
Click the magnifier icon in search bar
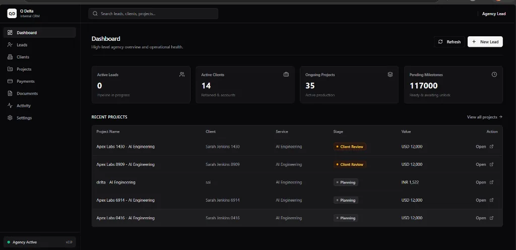pos(95,14)
